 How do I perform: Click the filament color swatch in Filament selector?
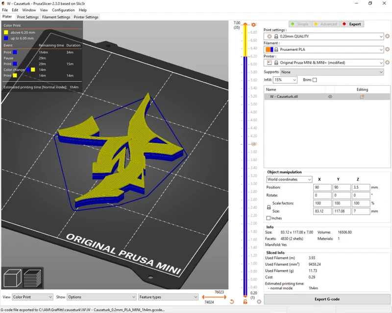click(269, 49)
